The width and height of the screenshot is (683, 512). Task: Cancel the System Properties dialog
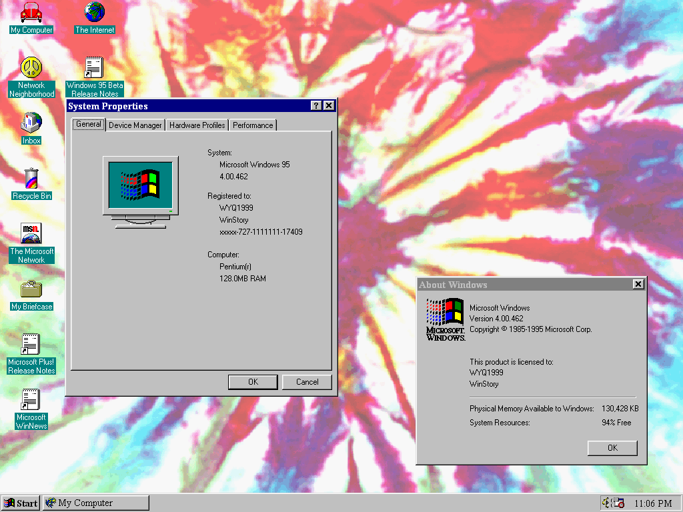pos(307,382)
